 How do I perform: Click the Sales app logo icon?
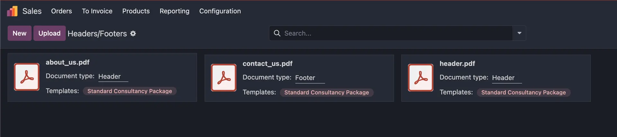[12, 11]
